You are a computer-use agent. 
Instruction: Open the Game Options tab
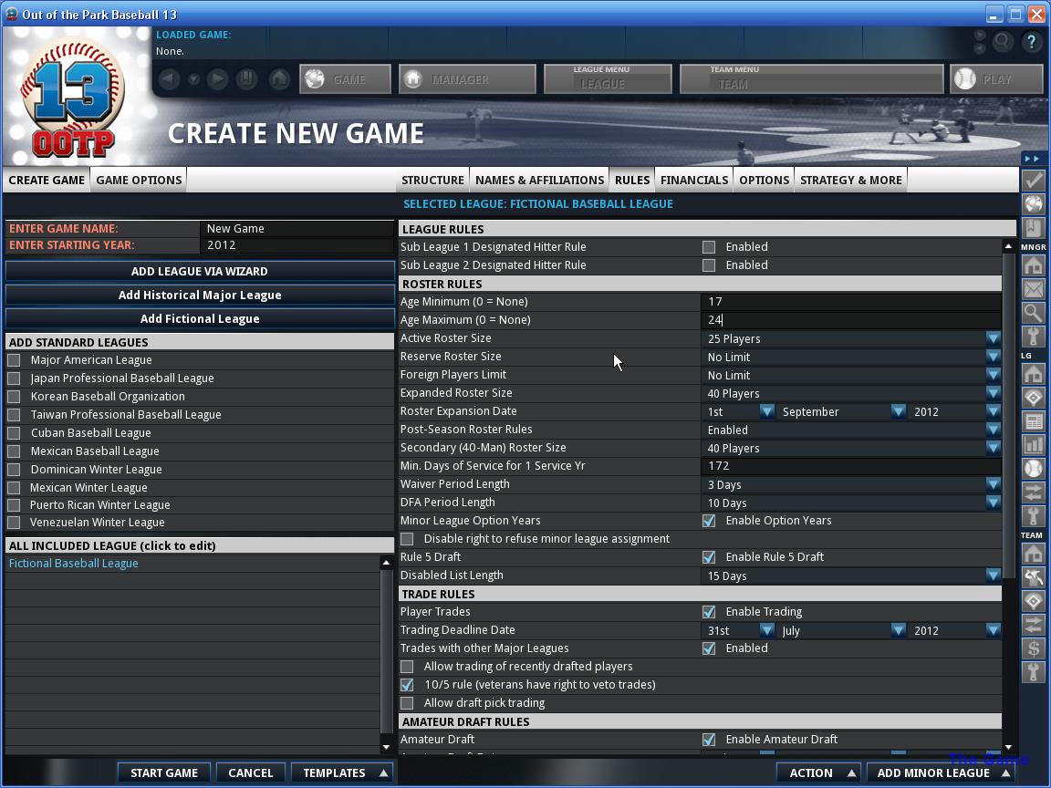point(139,180)
